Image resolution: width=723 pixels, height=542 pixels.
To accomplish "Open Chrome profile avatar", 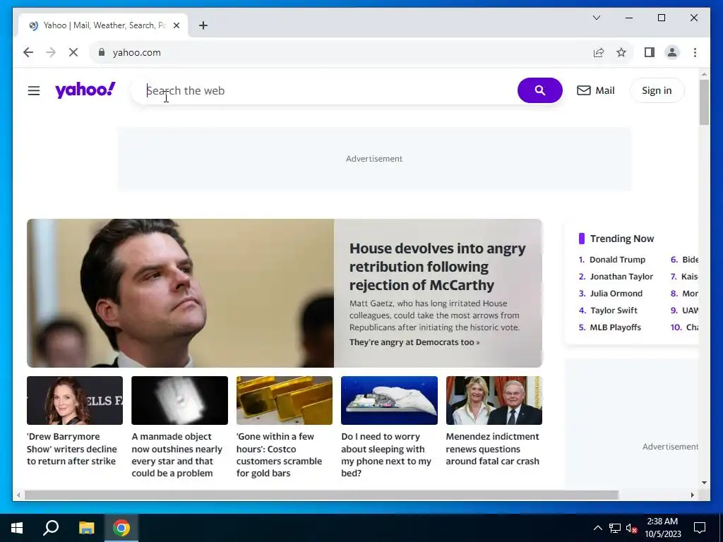I will (x=672, y=52).
